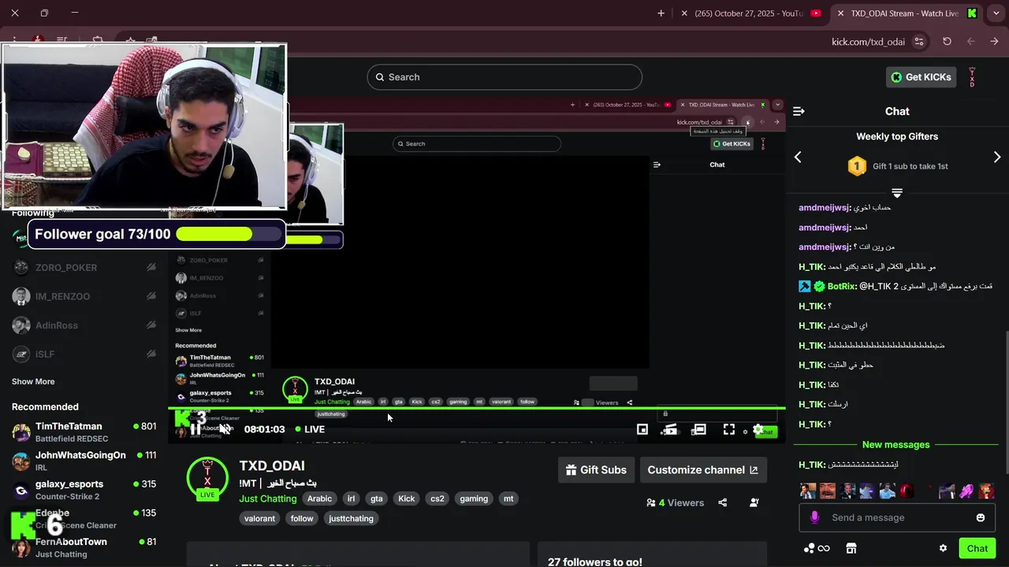The height and width of the screenshot is (567, 1009).
Task: Go to the next Weekly top Gifters slide
Action: (997, 157)
